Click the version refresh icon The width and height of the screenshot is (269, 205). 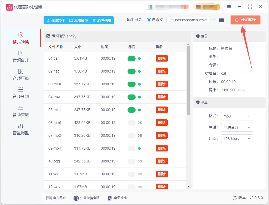click(x=234, y=198)
